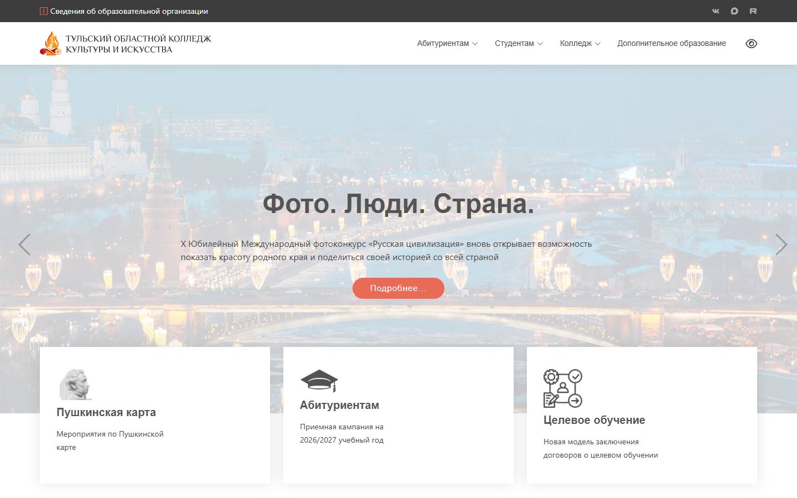Click the Pushkin portrait icon

pyautogui.click(x=75, y=384)
